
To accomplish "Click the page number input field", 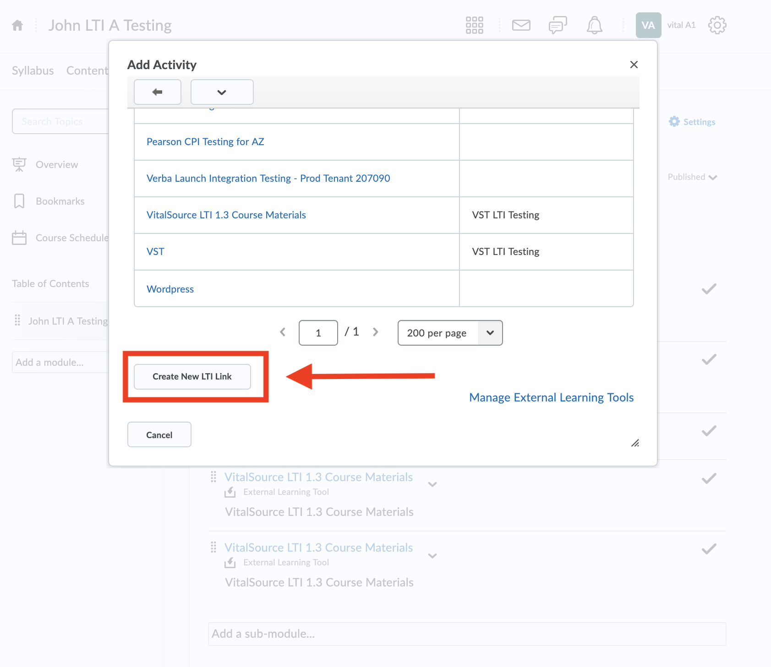I will (x=318, y=333).
